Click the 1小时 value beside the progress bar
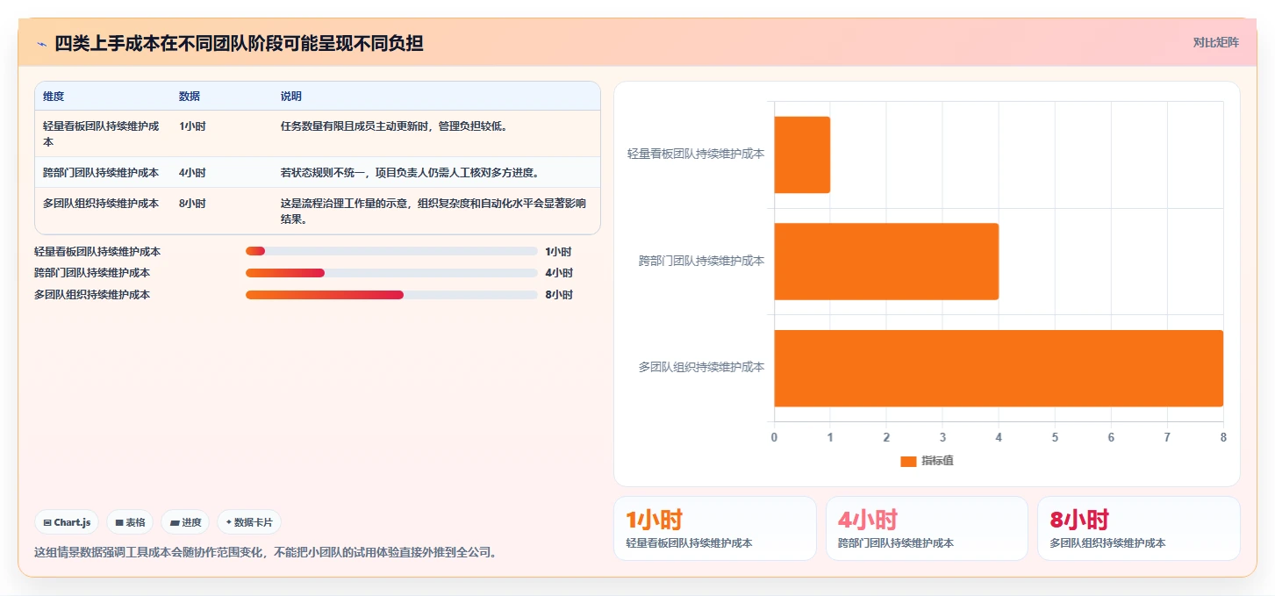This screenshot has height=596, width=1275. (x=559, y=251)
